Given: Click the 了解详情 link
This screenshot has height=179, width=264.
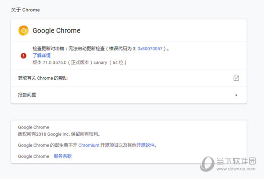Looking at the screenshot, I should [41, 55].
